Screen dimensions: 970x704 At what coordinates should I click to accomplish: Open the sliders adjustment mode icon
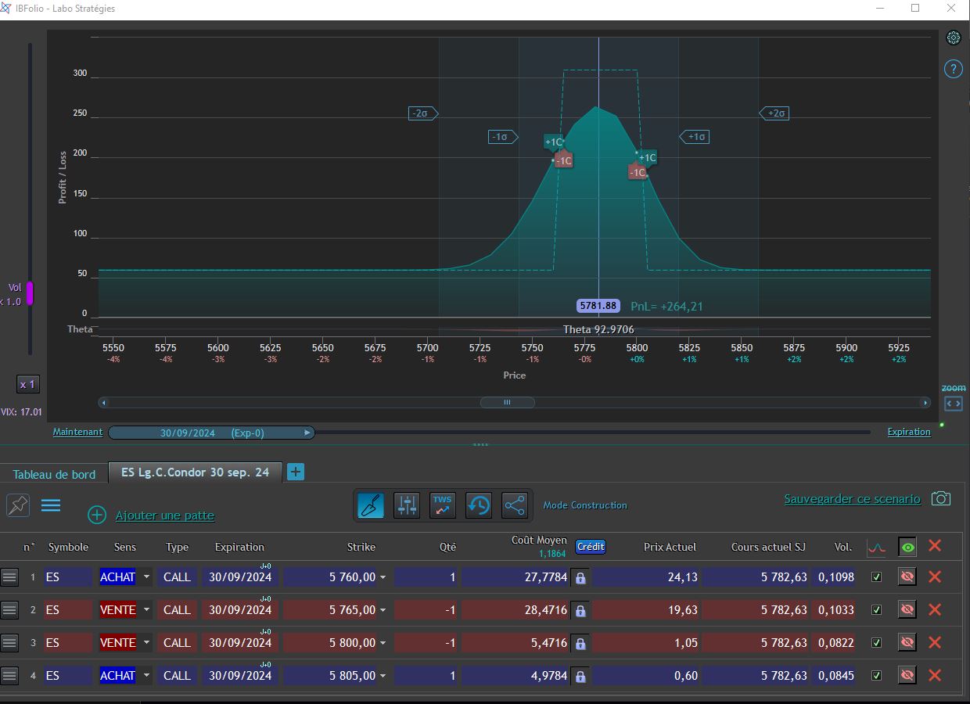tap(407, 505)
